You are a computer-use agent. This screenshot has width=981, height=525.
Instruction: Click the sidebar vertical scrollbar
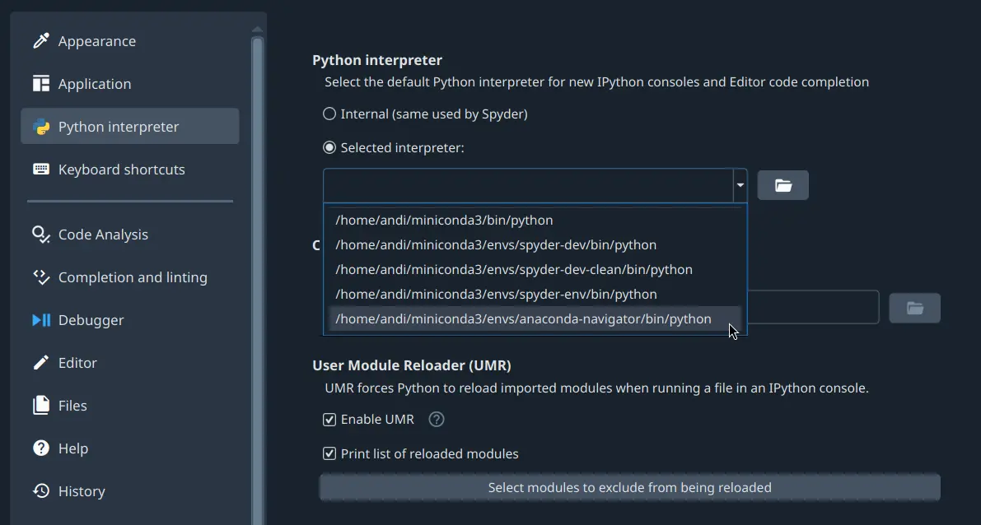(257, 281)
